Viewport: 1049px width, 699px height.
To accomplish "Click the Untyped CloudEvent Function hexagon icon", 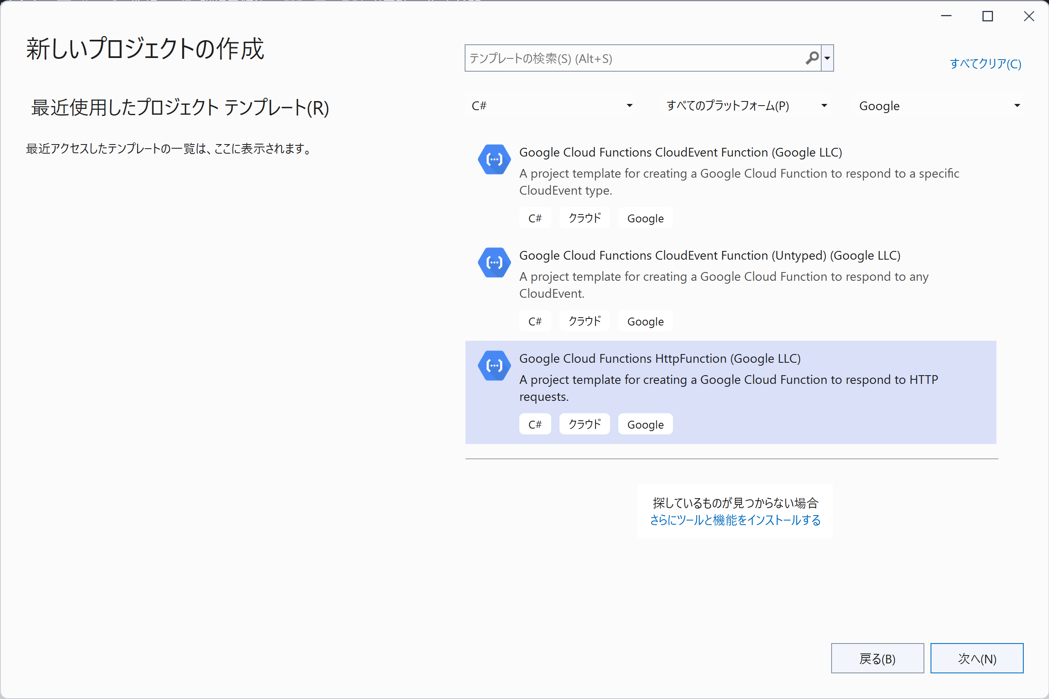I will click(494, 262).
